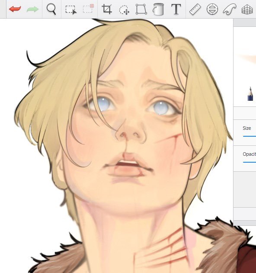Select the Text tool
This screenshot has width=256, height=273.
176,9
